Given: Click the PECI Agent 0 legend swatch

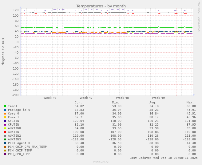Looking at the screenshot, I should (x=5, y=143).
